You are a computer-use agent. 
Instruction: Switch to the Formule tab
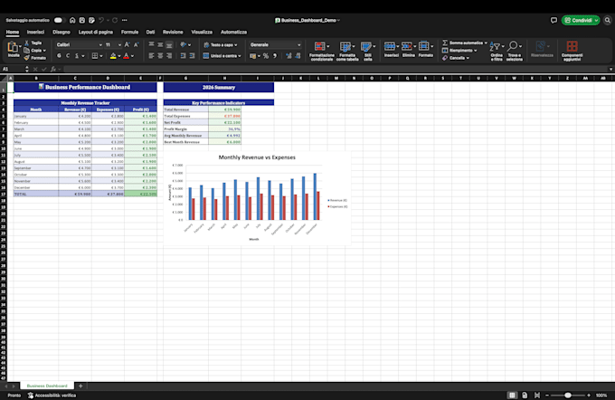[129, 33]
